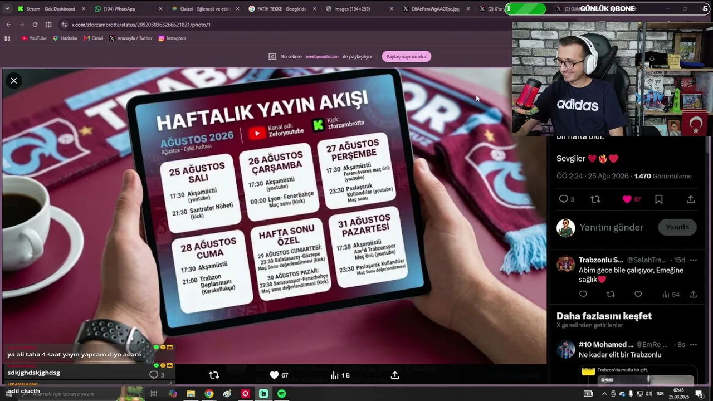Viewport: 713px width, 401px height.
Task: Switch to the images (194×259) tab
Action: pyautogui.click(x=358, y=9)
